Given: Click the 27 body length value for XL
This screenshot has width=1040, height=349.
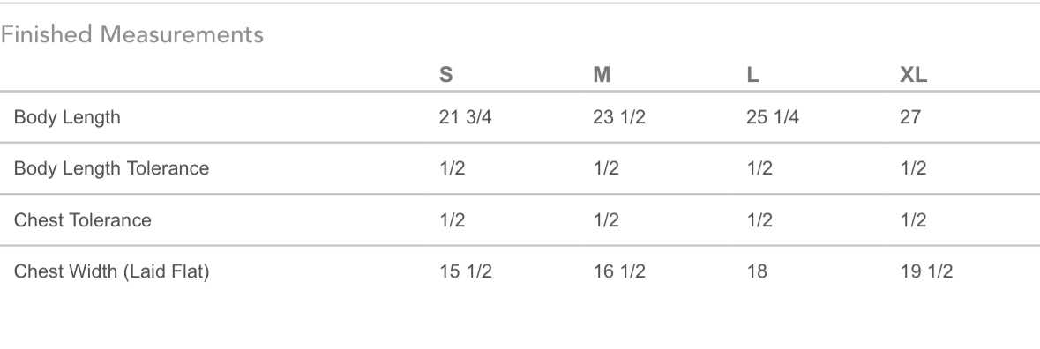Looking at the screenshot, I should tap(910, 118).
